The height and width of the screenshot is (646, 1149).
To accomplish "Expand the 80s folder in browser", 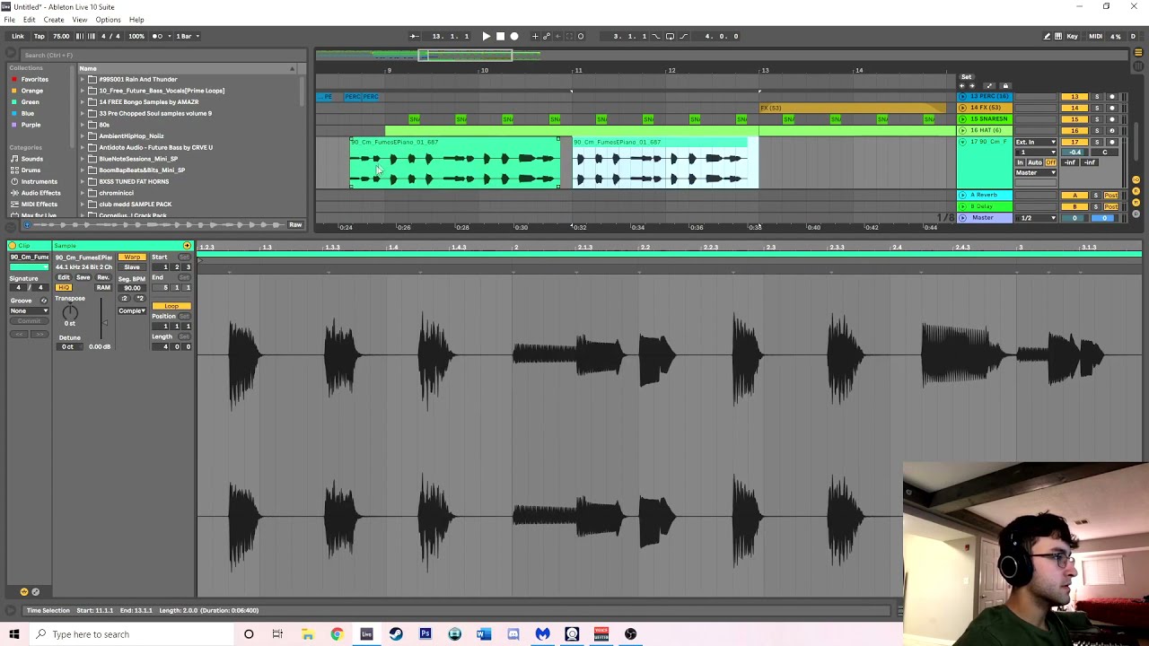I will 82,125.
